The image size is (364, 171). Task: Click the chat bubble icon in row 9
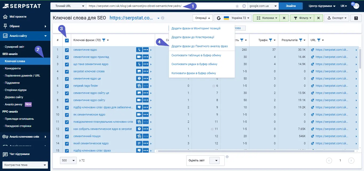pyautogui.click(x=139, y=107)
